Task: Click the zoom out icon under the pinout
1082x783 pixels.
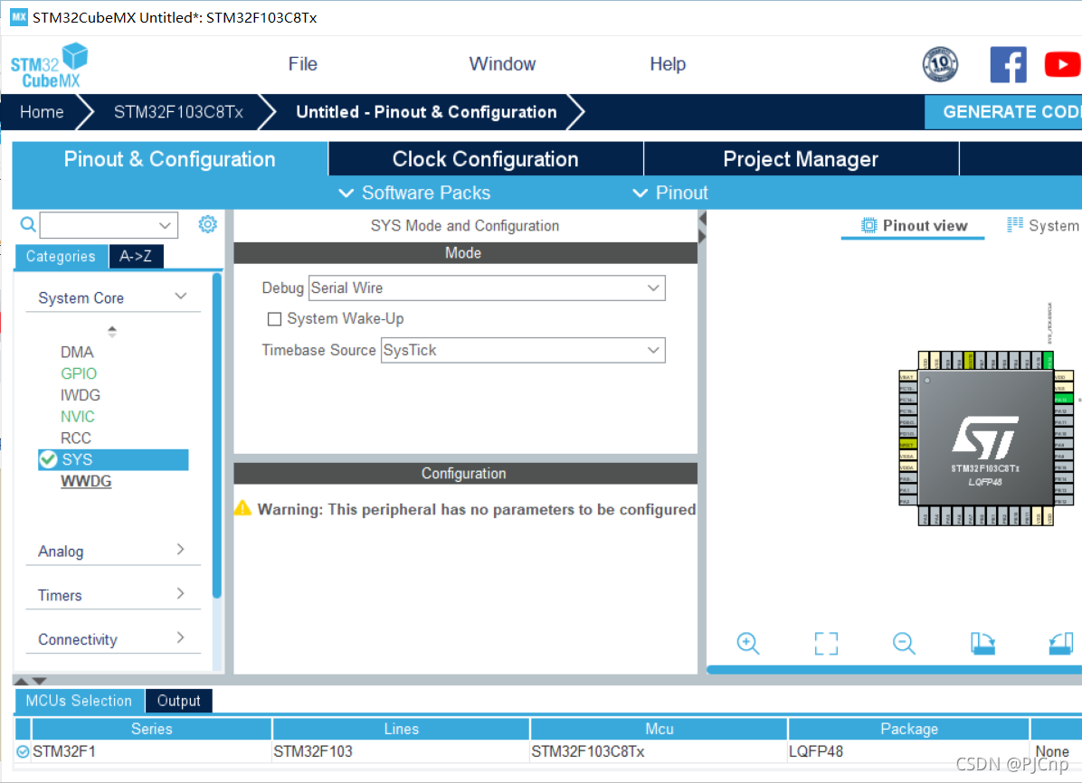Action: (904, 643)
